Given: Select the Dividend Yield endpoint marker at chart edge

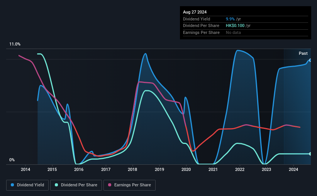Looking at the screenshot, I should pyautogui.click(x=310, y=60).
